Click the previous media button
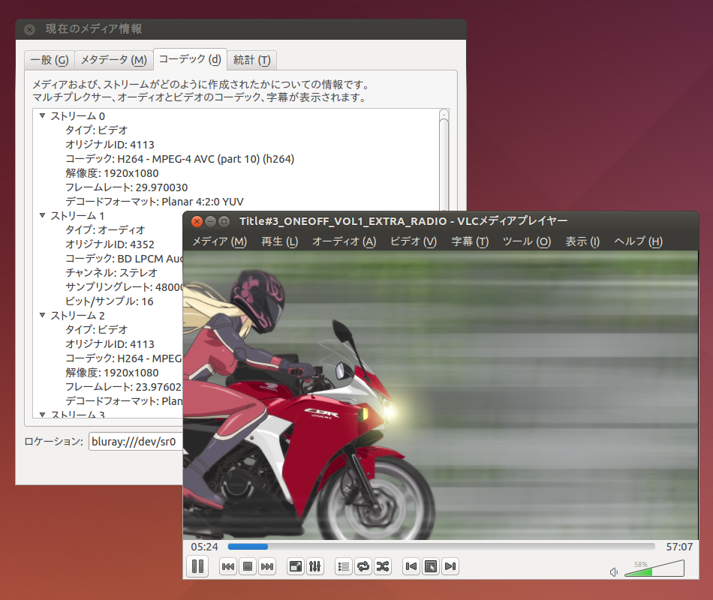The height and width of the screenshot is (600, 713). [228, 567]
